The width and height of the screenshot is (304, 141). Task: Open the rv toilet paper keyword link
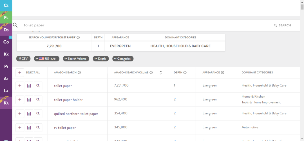point(65,128)
